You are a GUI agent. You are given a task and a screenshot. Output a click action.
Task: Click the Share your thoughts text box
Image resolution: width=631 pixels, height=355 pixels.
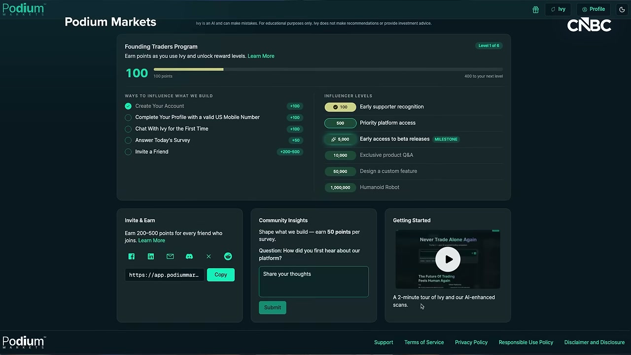[x=314, y=282]
